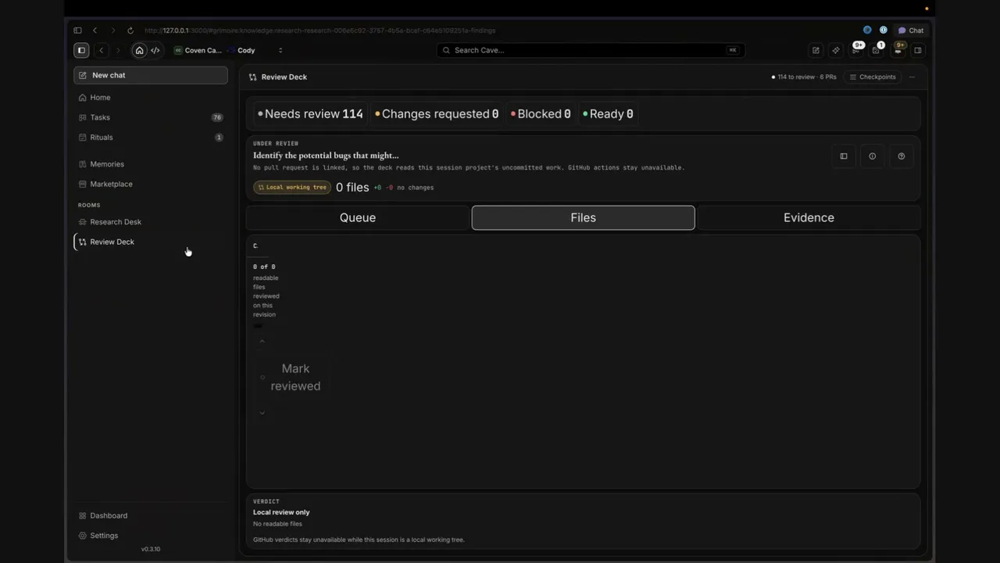Open the info circle icon in Under Review card
Screen dimensions: 1000x563
click(x=873, y=156)
